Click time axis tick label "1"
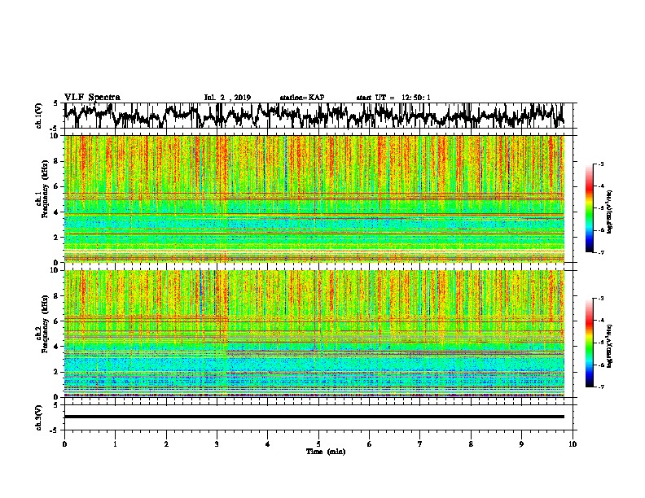 [x=116, y=444]
